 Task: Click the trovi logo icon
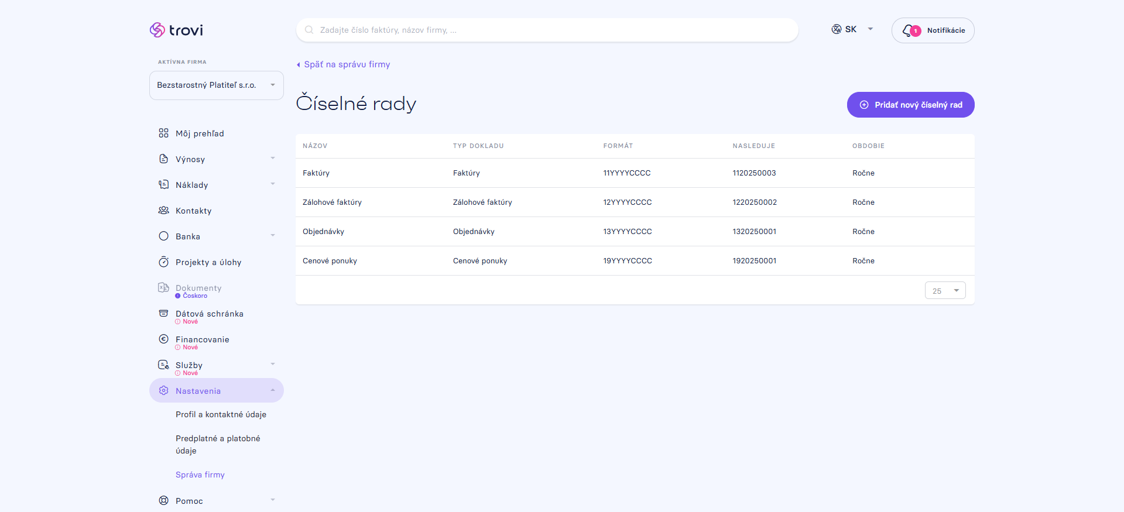coord(157,30)
